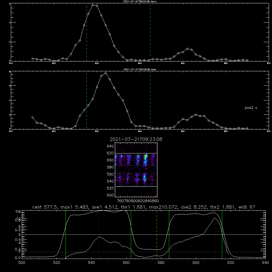272x272 pixels.
Task: Click the 'ave2 8.252' value
Action: [194, 207]
